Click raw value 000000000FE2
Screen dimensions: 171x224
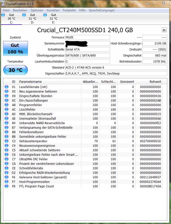click(x=150, y=123)
